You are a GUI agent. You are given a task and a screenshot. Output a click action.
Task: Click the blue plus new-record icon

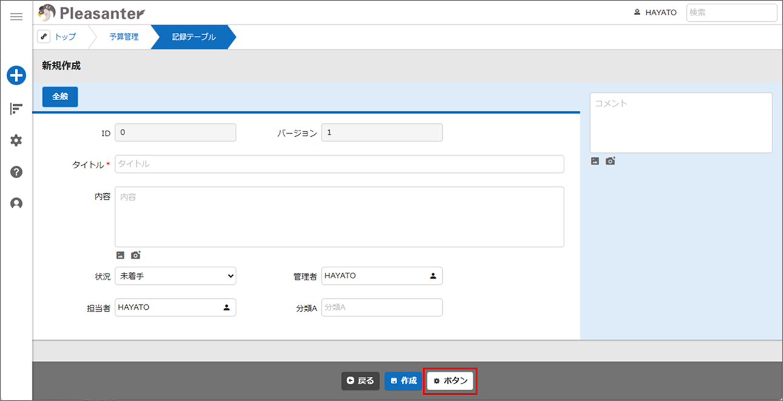tap(16, 75)
